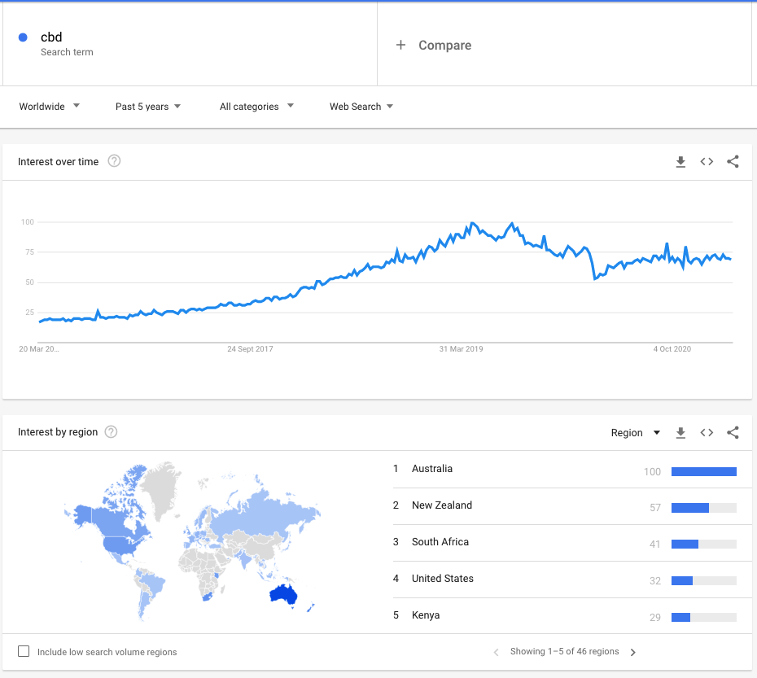The width and height of the screenshot is (757, 678).
Task: Select Australia in region list
Action: coord(432,469)
